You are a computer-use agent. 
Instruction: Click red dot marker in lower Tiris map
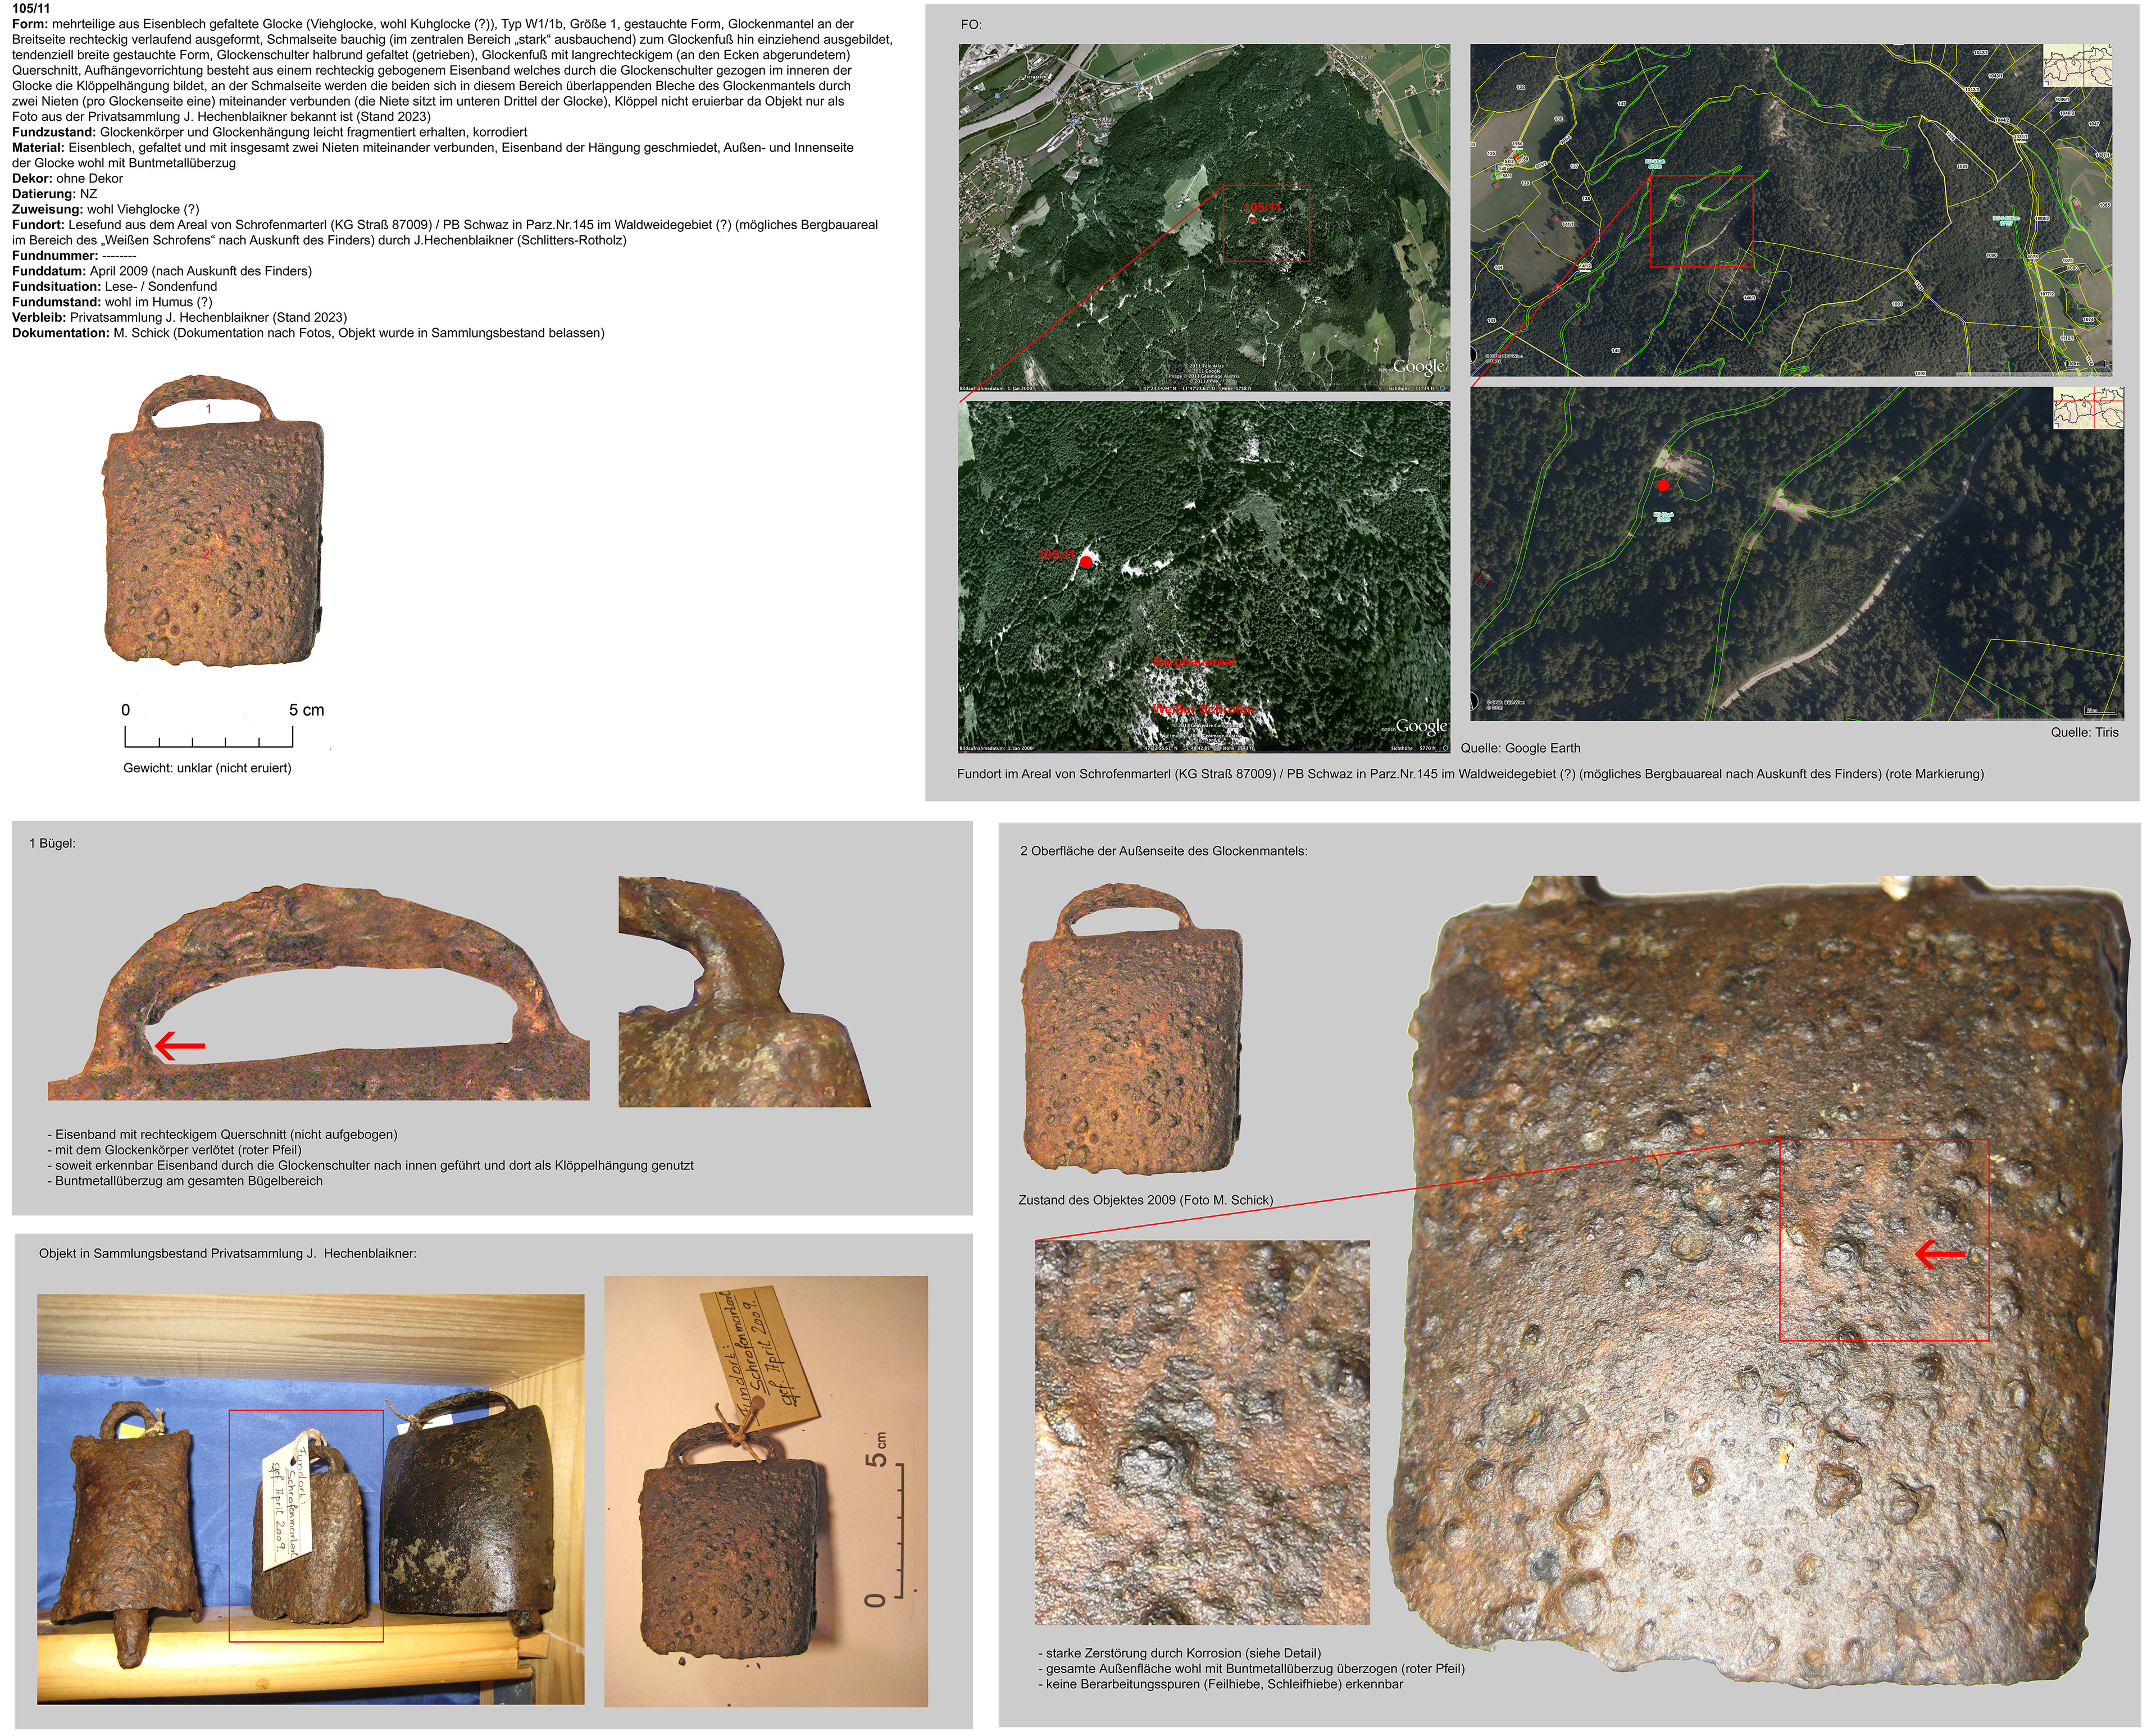point(1662,486)
